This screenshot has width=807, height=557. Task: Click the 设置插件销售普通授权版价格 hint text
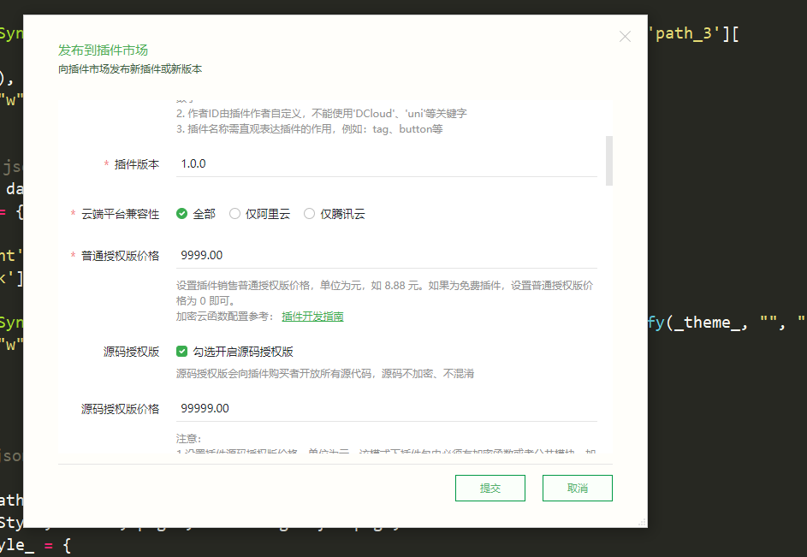coord(384,293)
